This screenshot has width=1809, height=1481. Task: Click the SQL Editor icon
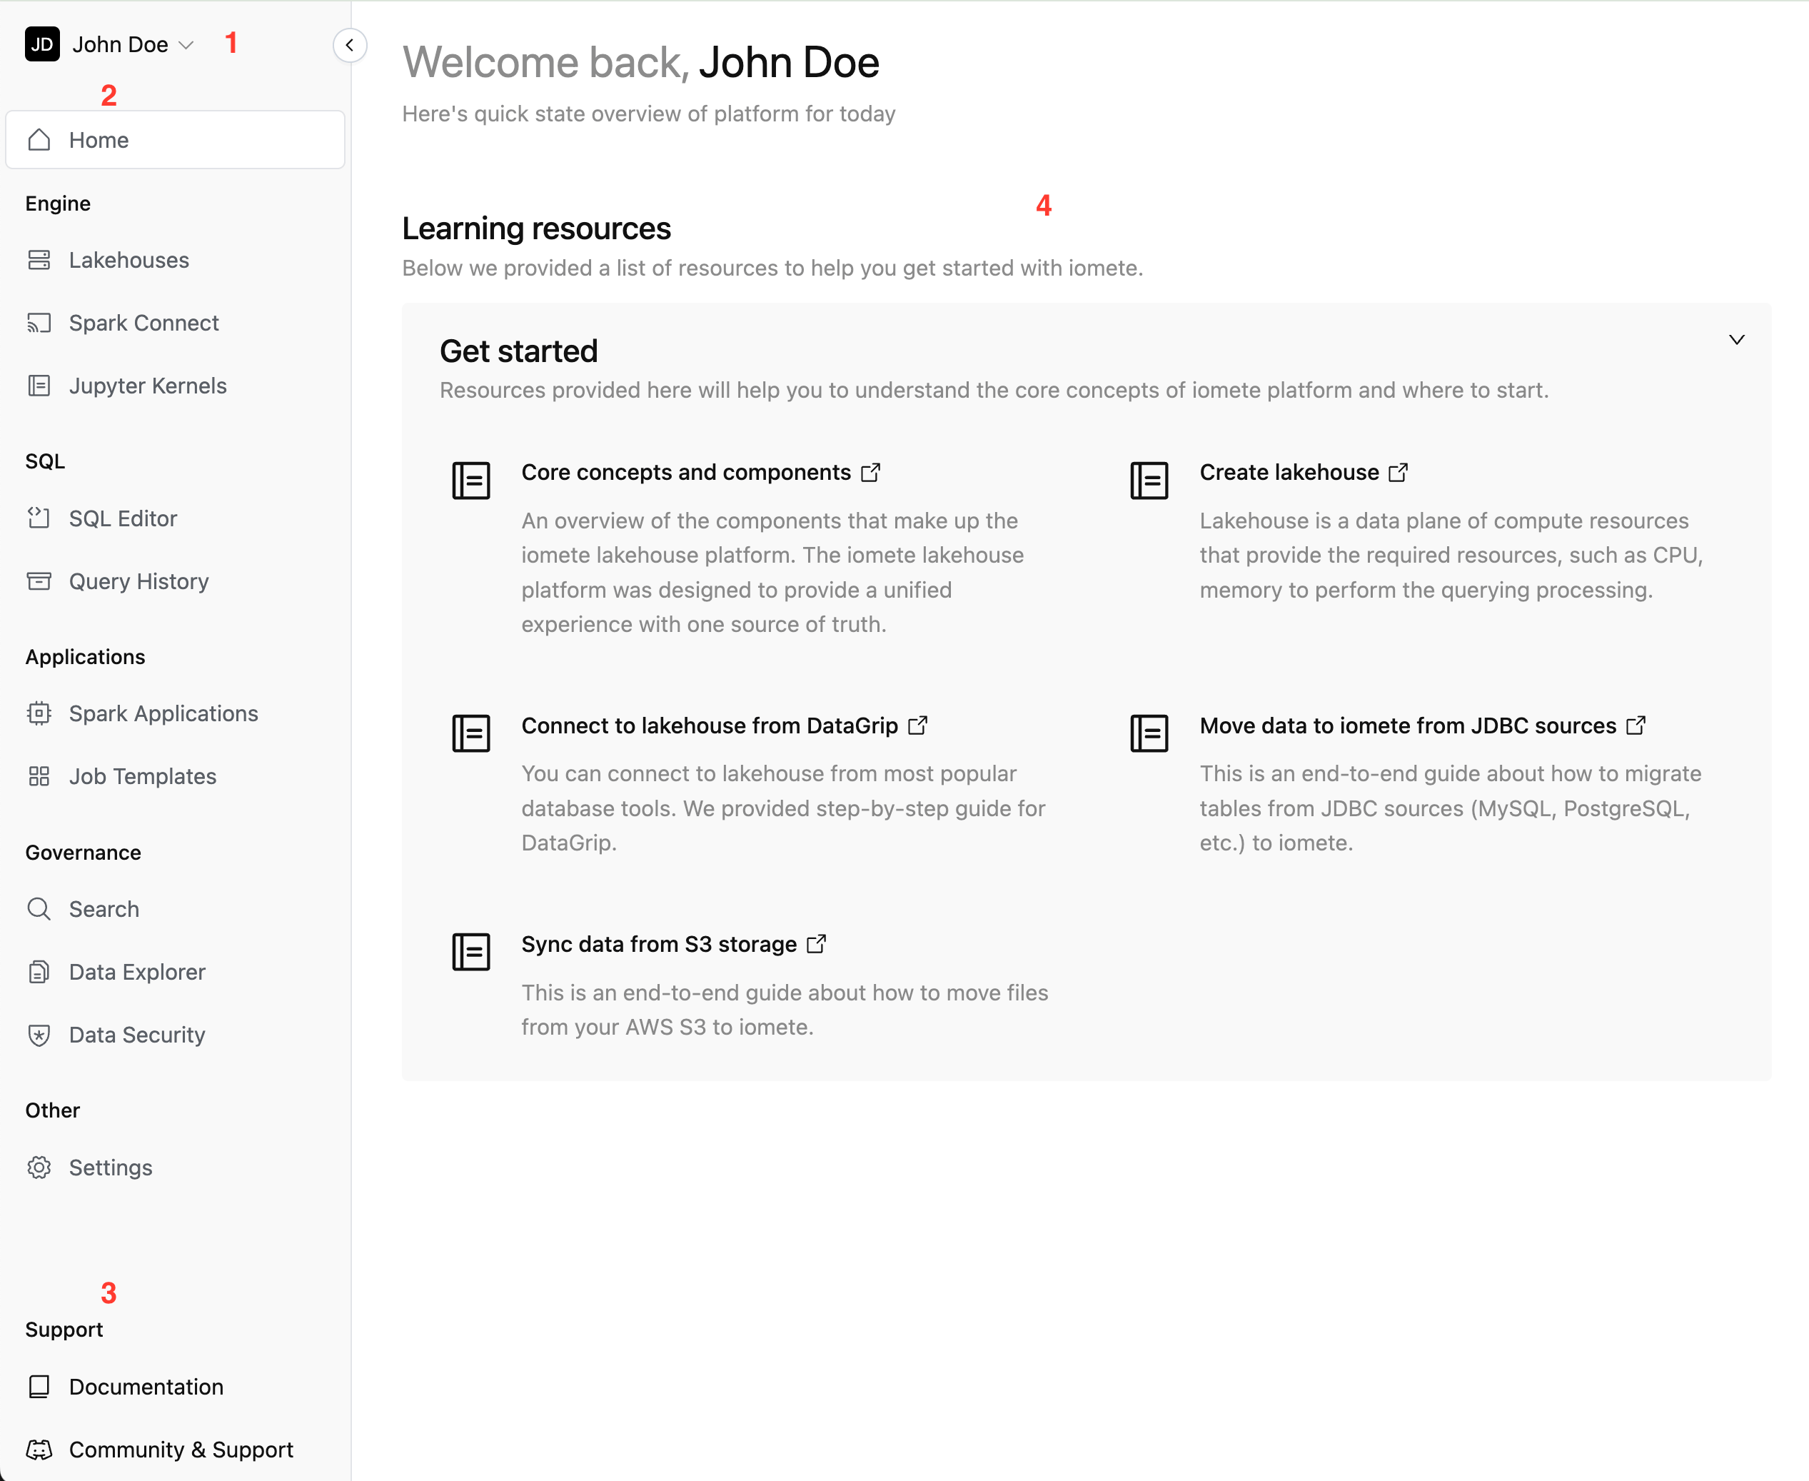point(41,517)
